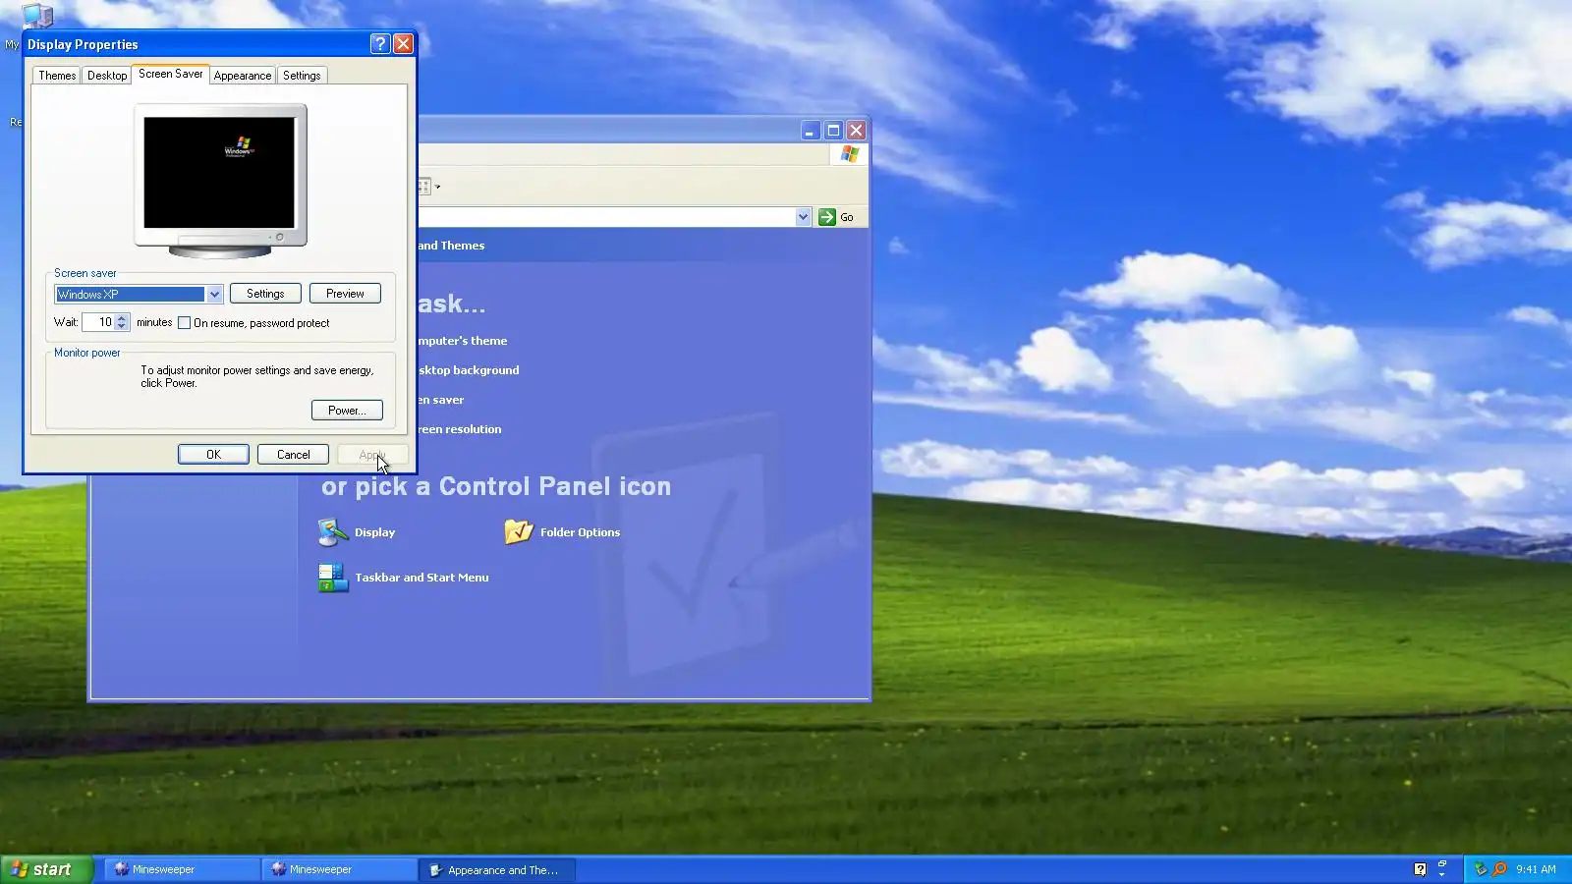
Task: Click the screen saver Settings button
Action: point(265,294)
